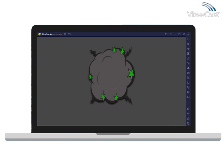Take a screenshot using sidebar capture icon
The image size is (224, 154).
[x=188, y=78]
